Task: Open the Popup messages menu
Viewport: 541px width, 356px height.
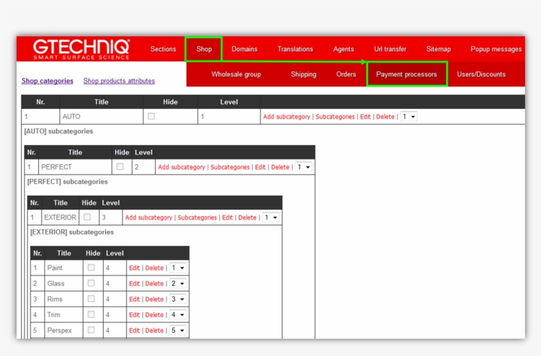Action: click(495, 49)
